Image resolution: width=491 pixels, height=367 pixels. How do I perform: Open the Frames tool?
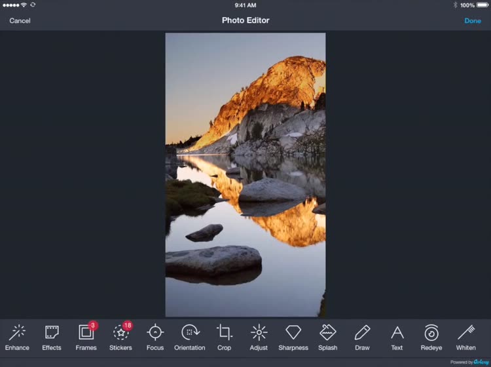point(86,338)
